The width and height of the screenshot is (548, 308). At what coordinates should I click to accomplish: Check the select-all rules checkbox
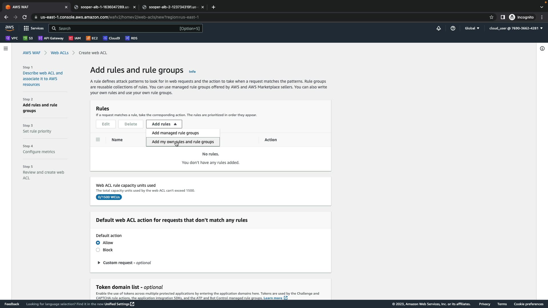tap(98, 139)
